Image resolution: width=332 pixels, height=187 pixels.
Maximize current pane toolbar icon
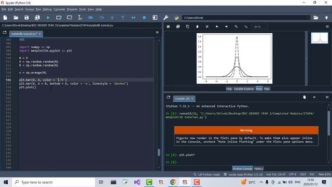155,18
